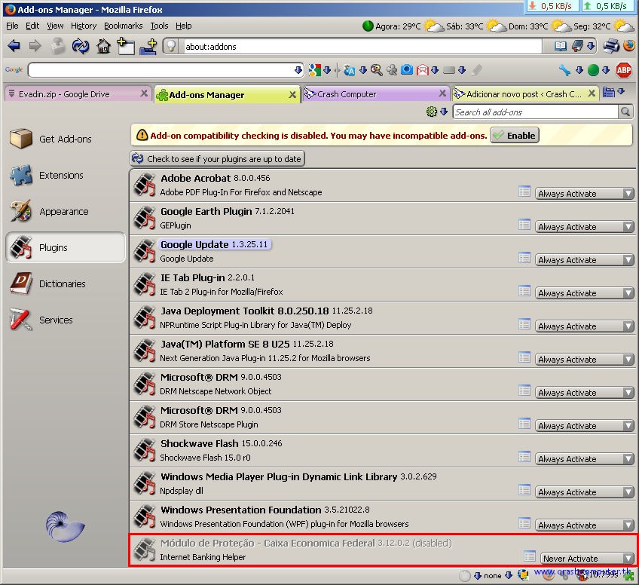Click the Agora: 29°C weather text
The image size is (639, 585).
tap(398, 26)
